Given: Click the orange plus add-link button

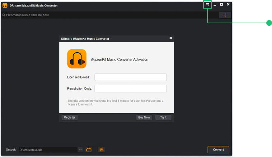Looking at the screenshot, I should pos(225,15).
